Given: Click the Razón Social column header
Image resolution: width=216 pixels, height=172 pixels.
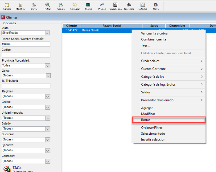Looking at the screenshot, I should pos(111,26).
